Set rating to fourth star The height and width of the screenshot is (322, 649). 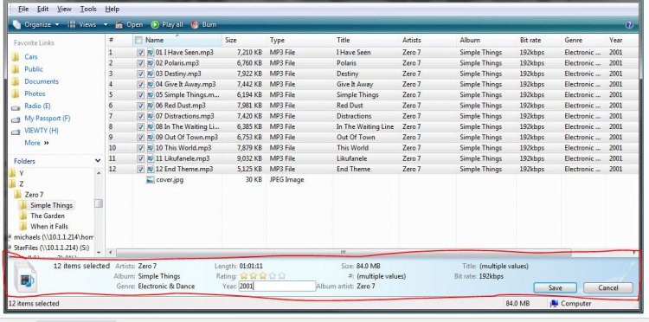point(272,275)
